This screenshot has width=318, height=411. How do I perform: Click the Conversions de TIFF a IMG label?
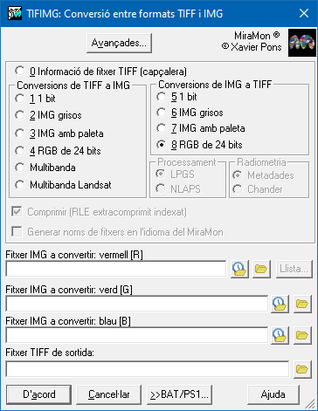pyautogui.click(x=73, y=86)
